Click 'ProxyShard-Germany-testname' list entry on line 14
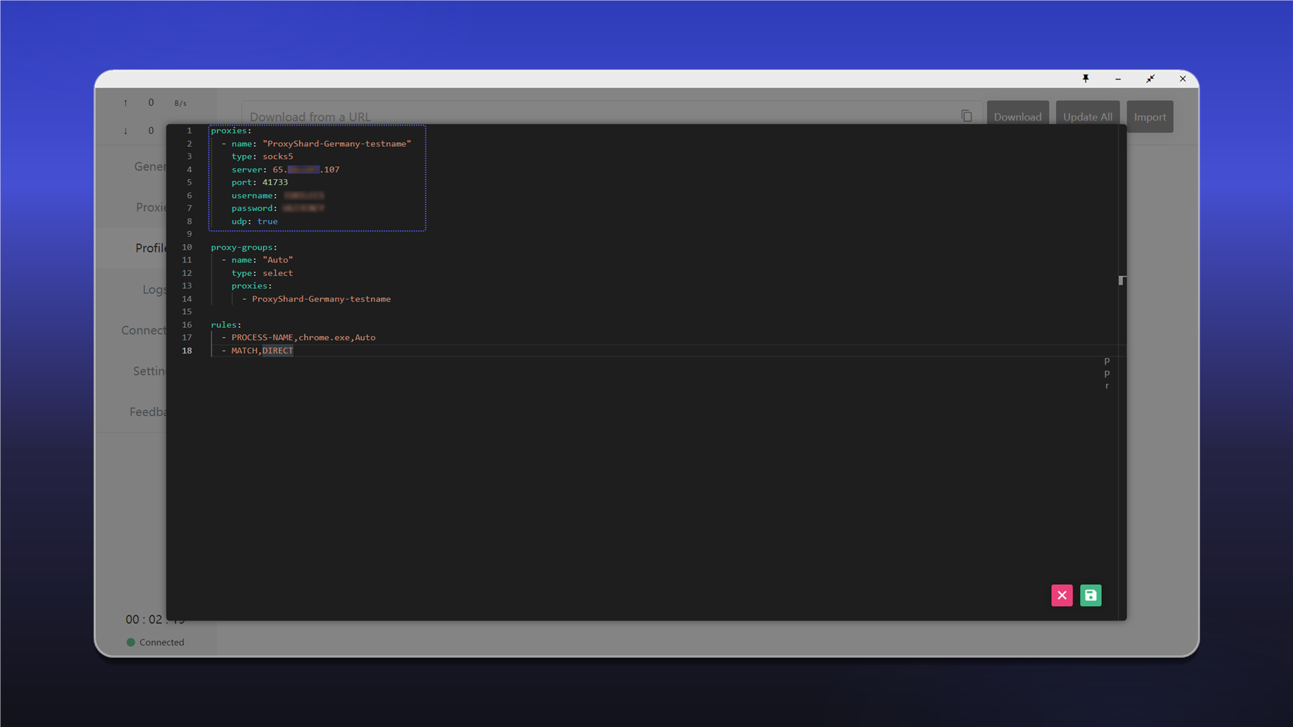This screenshot has height=727, width=1293. (321, 299)
